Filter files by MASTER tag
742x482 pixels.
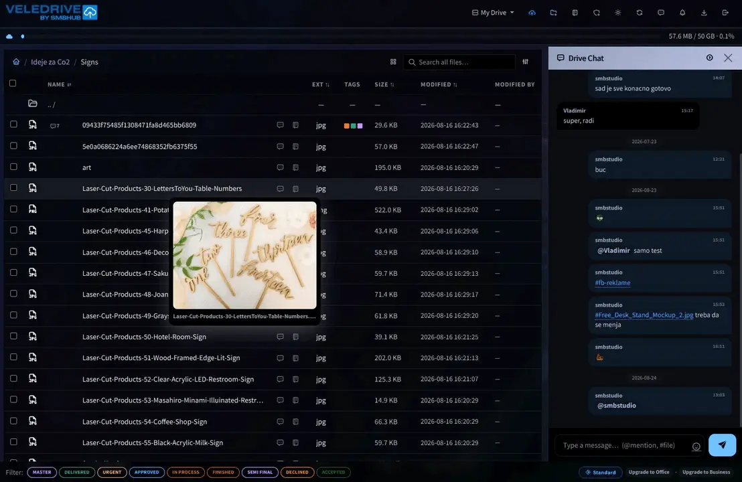[x=42, y=472]
